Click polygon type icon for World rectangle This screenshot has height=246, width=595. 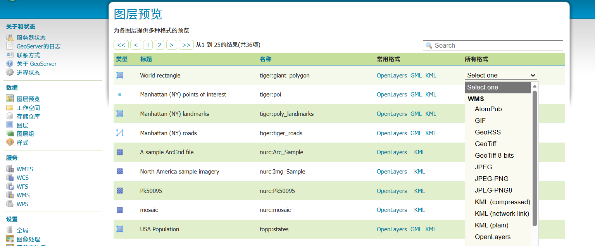pos(120,75)
